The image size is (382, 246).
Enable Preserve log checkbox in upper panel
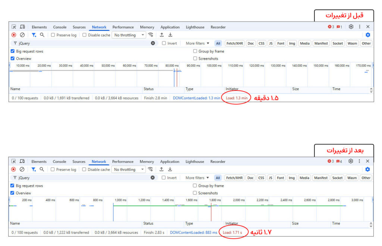(x=53, y=35)
